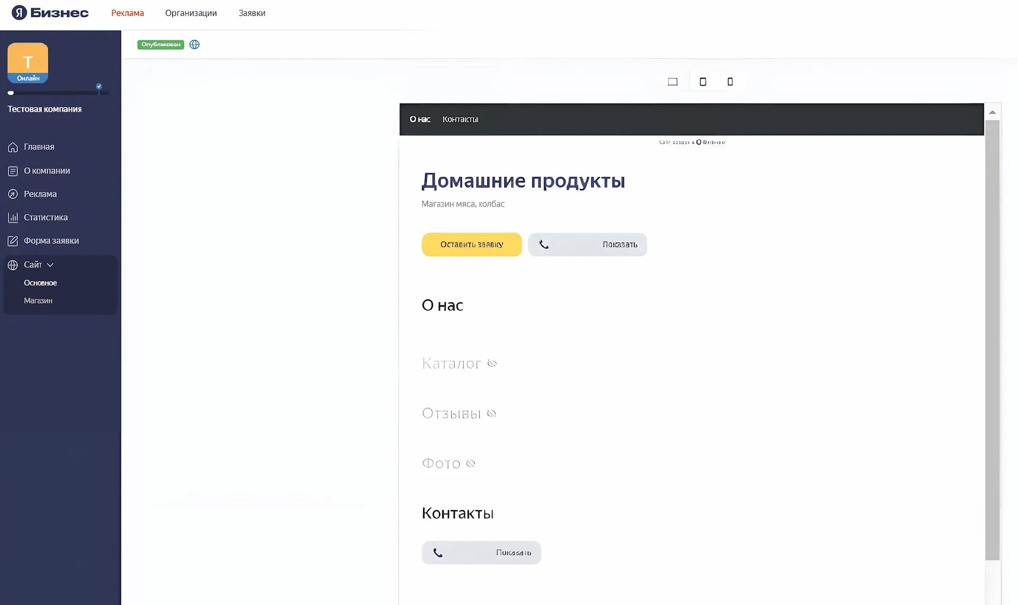Image resolution: width=1018 pixels, height=605 pixels.
Task: Select Основное under Сайт submenu
Action: tap(40, 283)
